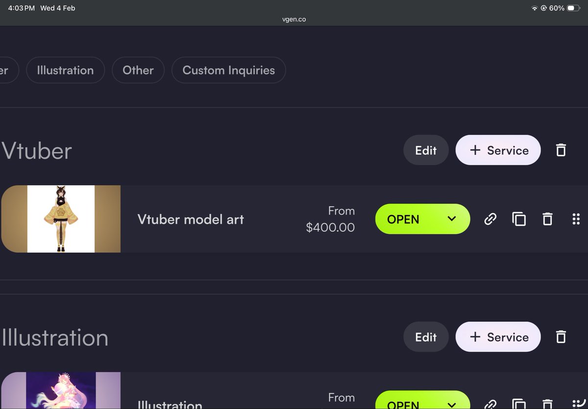Screen dimensions: 588x409
Task: Edit the Vtuber category
Action: point(426,150)
